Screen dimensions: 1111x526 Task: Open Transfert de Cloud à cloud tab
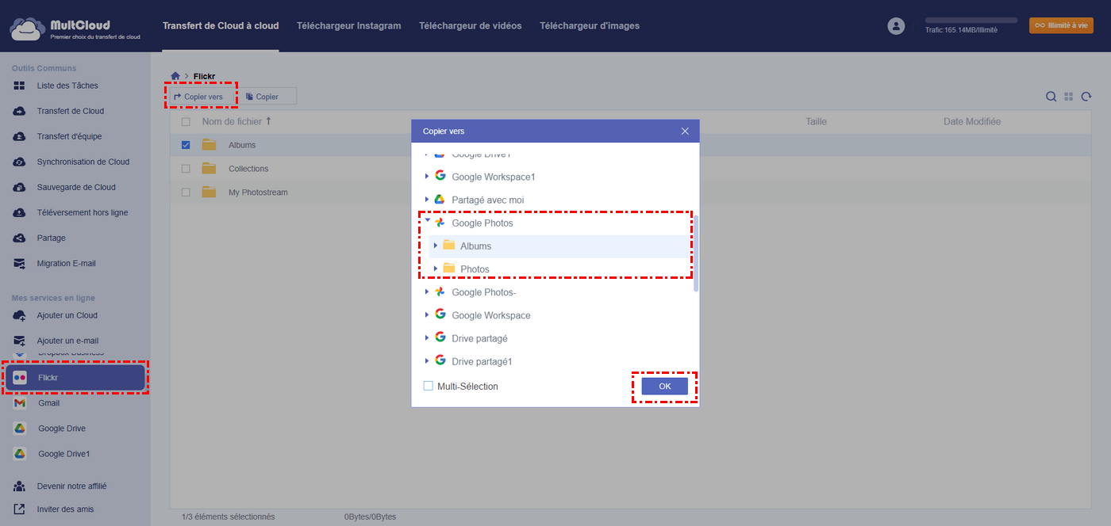[x=221, y=25]
